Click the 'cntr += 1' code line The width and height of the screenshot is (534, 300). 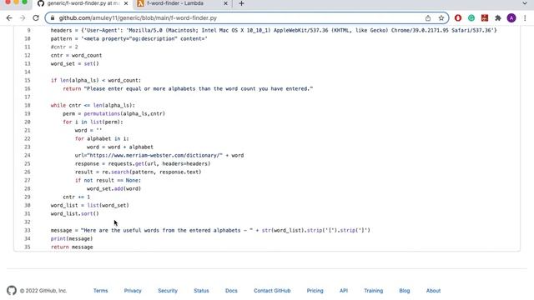click(x=76, y=197)
